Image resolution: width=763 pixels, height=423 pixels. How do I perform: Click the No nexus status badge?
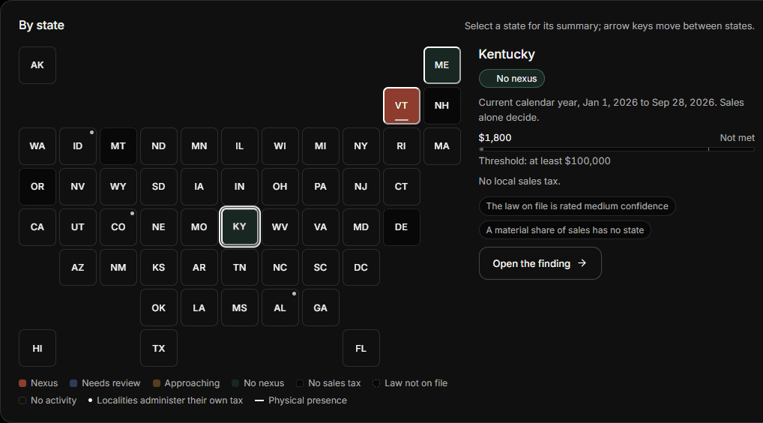(511, 78)
